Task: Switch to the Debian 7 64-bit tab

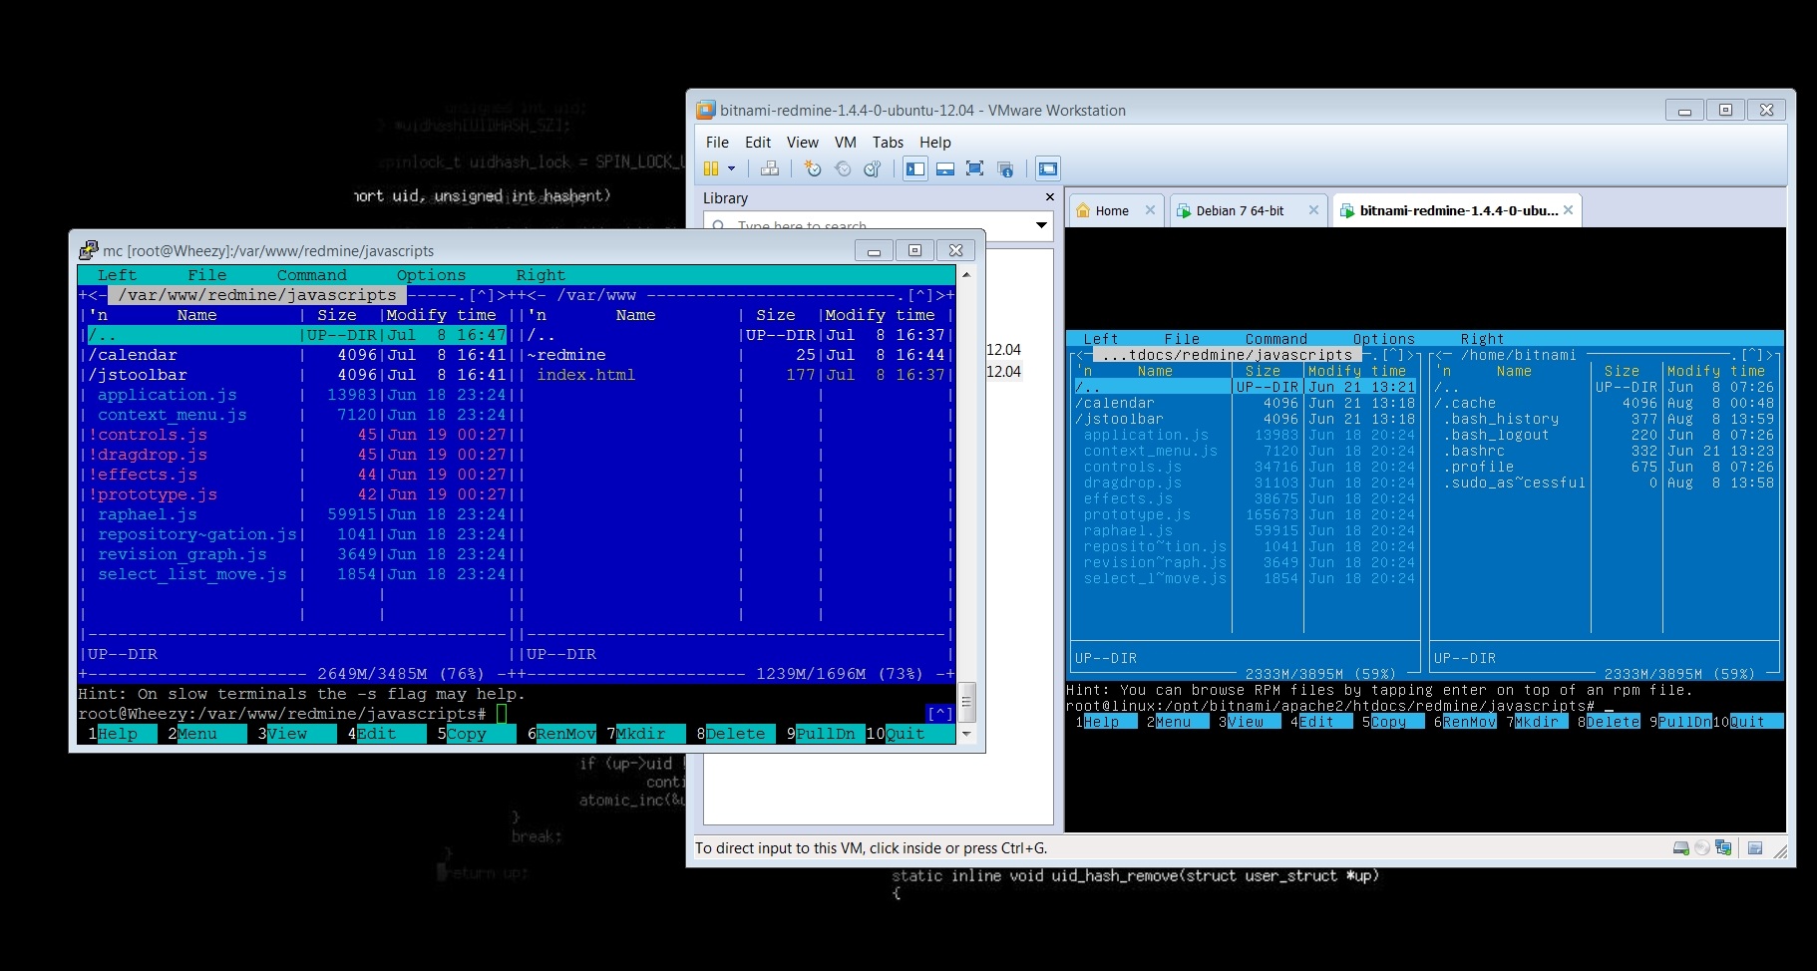Action: pyautogui.click(x=1240, y=210)
